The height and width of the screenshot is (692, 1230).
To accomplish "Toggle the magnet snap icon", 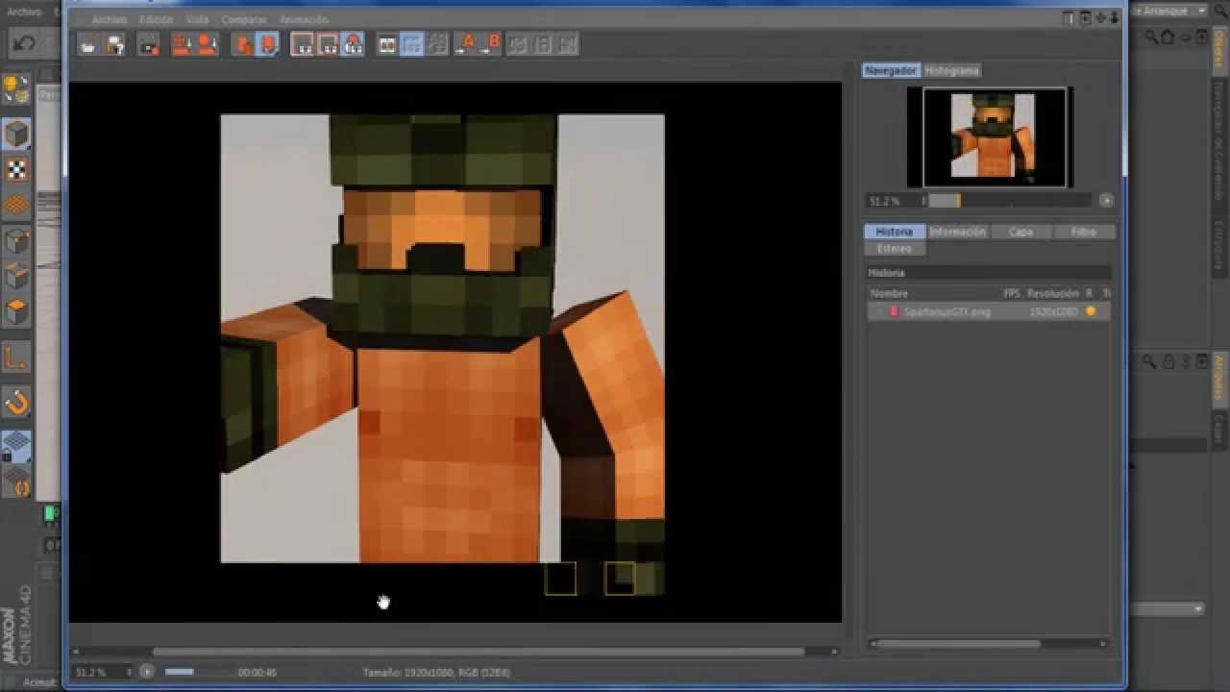I will pyautogui.click(x=16, y=403).
